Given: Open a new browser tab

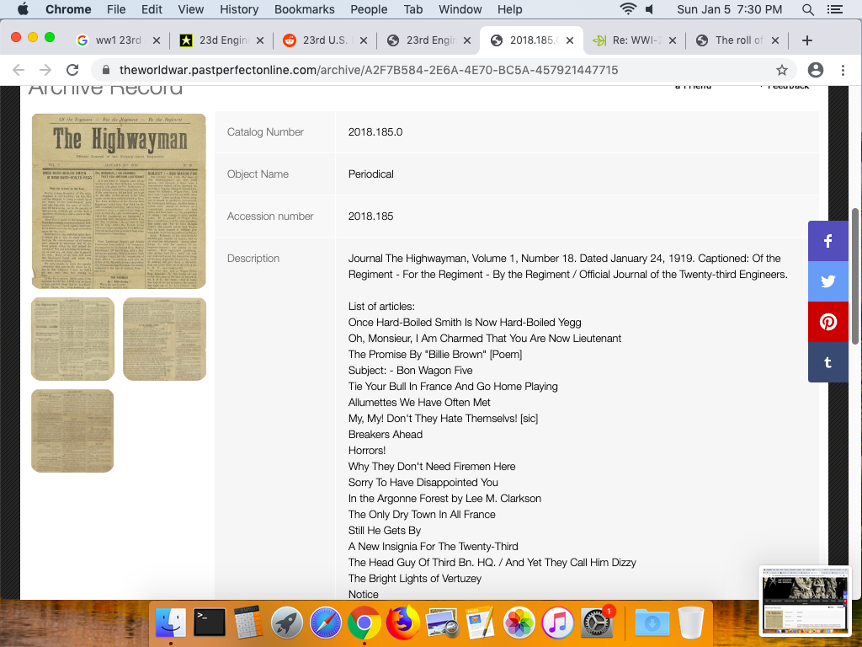Looking at the screenshot, I should point(806,40).
